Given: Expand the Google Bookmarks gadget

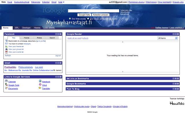Looking at the screenshot, I should click(176, 84).
